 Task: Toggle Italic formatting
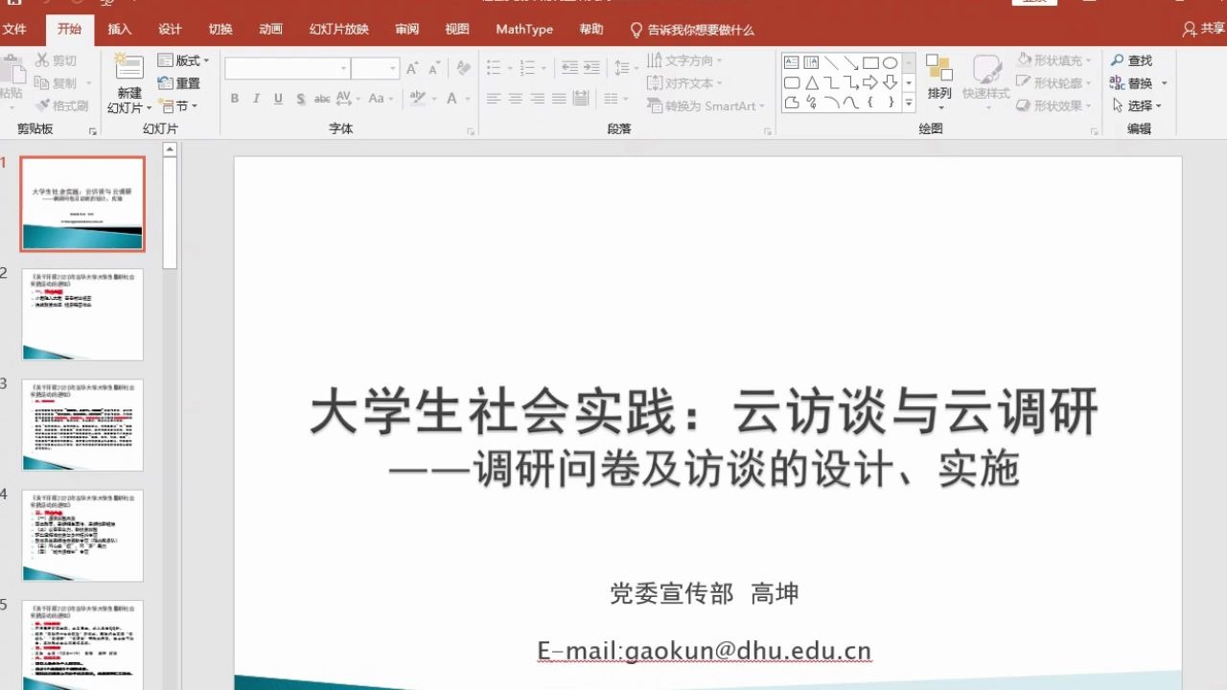256,99
